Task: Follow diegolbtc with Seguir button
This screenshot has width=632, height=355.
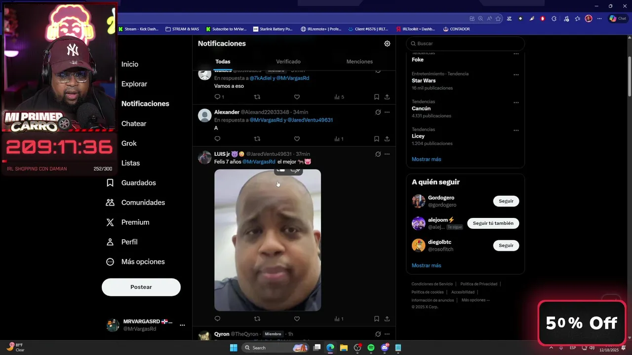Action: pos(506,246)
